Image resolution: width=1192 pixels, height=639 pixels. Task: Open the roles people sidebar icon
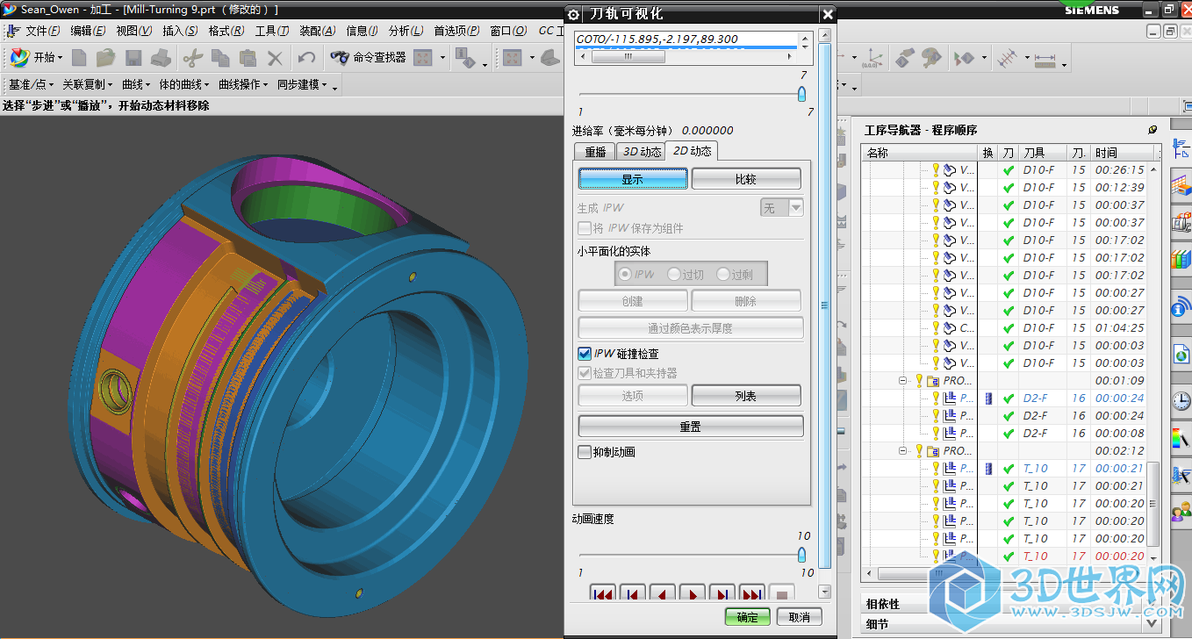[1181, 510]
